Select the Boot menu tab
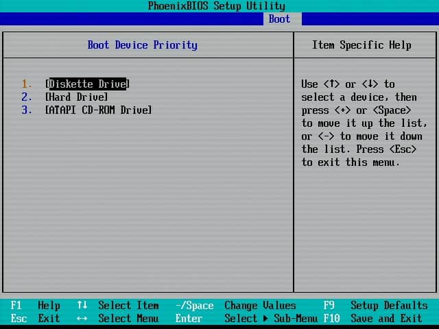 click(282, 19)
